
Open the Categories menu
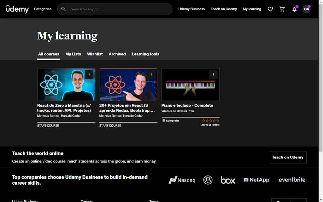click(43, 9)
